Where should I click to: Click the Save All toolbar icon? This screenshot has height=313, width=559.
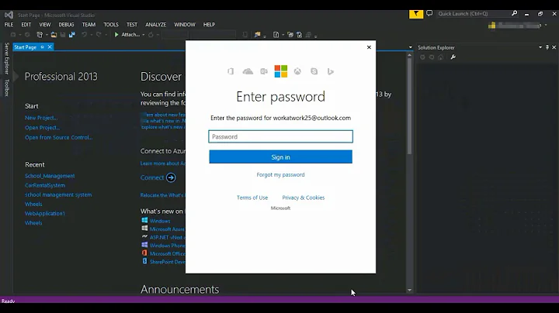tap(72, 35)
